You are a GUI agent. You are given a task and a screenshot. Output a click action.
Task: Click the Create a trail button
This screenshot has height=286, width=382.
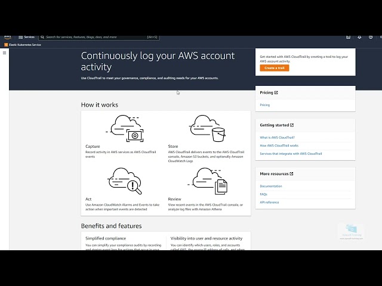(x=275, y=68)
